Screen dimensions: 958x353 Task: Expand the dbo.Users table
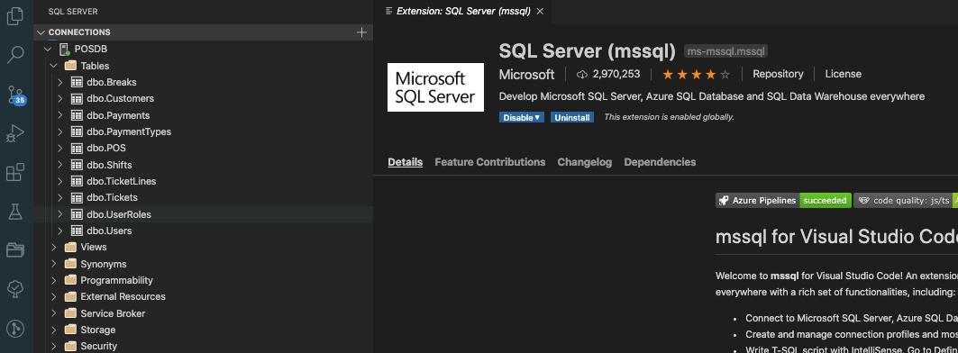tap(59, 231)
